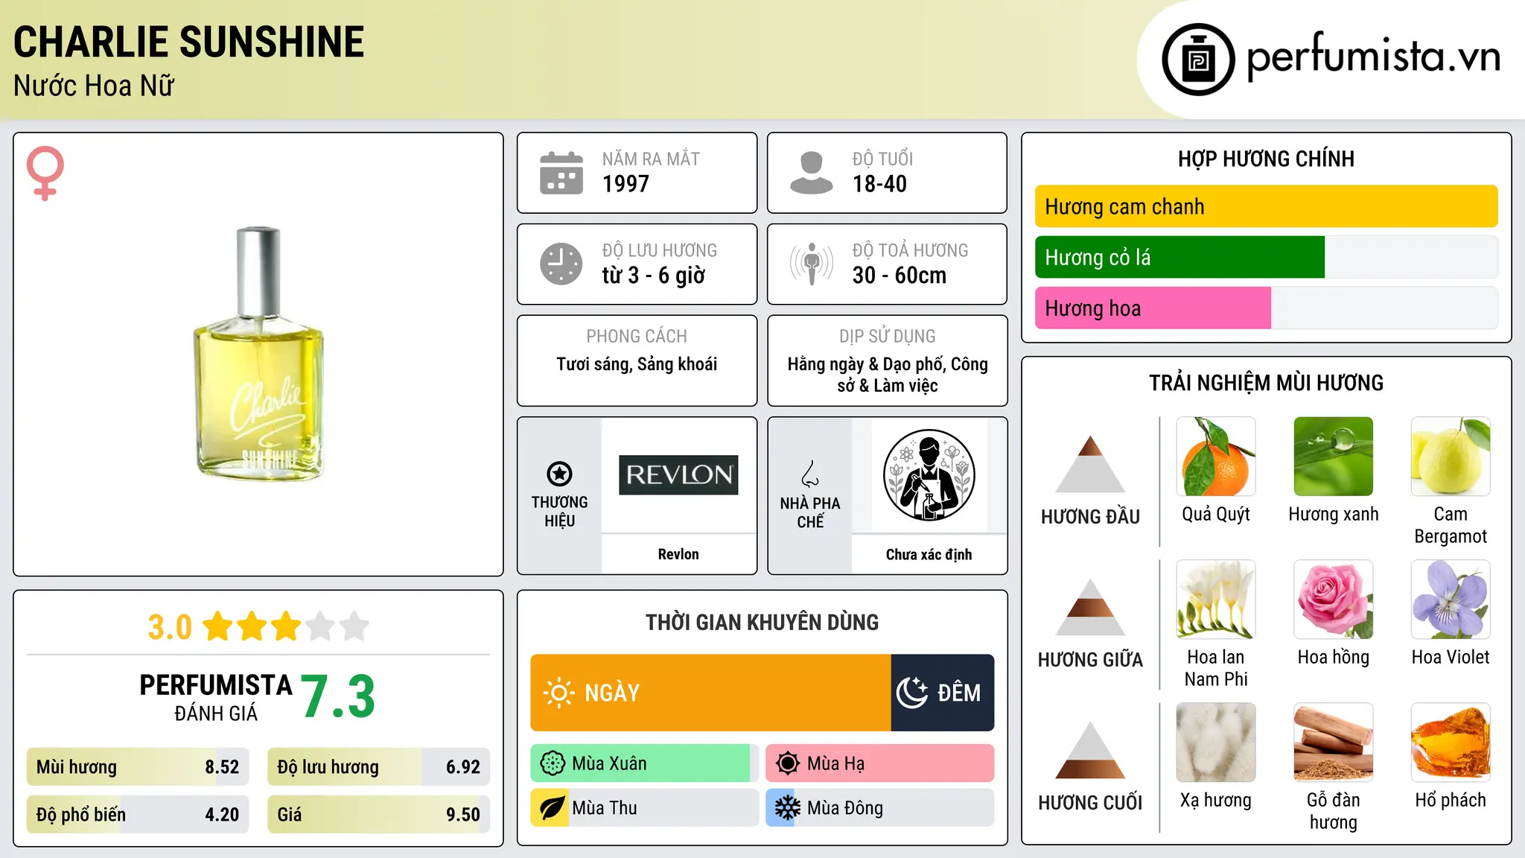The image size is (1525, 858).
Task: Click the Hương xanh green leaf image
Action: [x=1334, y=457]
